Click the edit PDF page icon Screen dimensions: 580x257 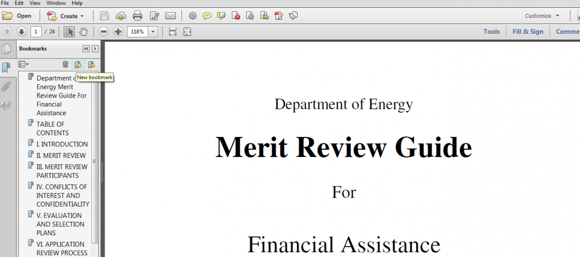tap(279, 16)
